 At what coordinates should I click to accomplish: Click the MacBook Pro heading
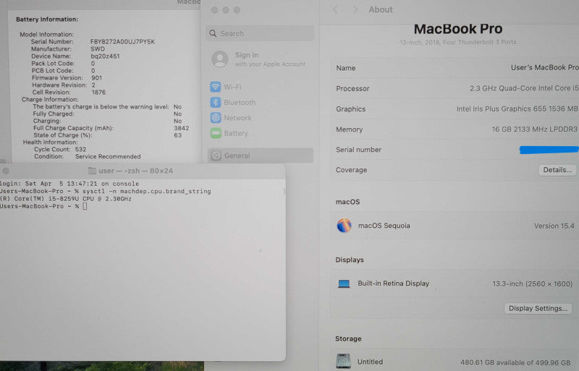tap(458, 29)
